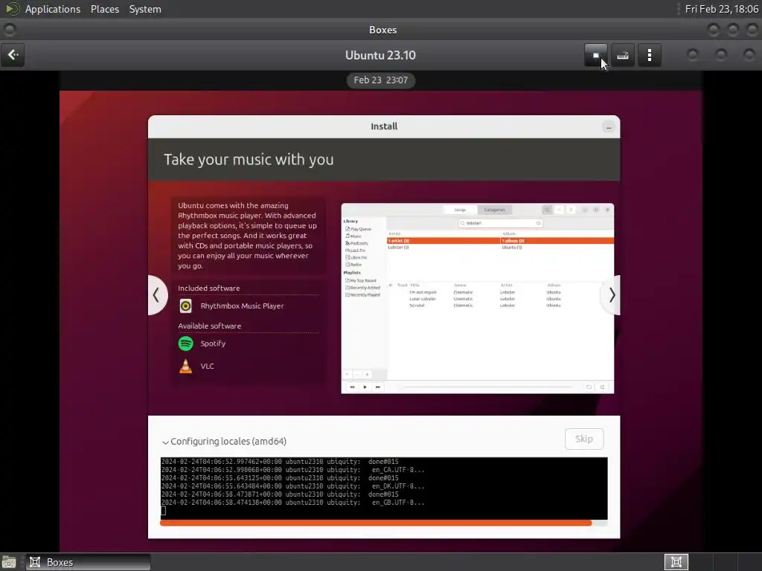Image resolution: width=762 pixels, height=571 pixels.
Task: Go back using the Boxes back arrow
Action: coord(13,55)
